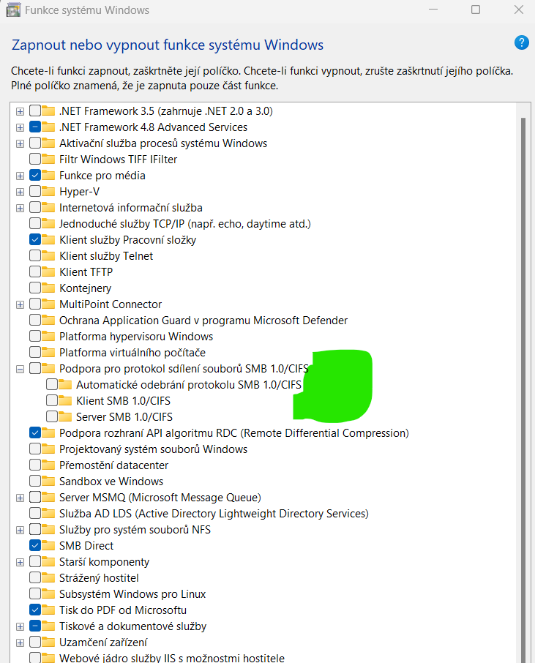535x663 pixels.
Task: Click the folder icon beside Klient TFTP
Action: (x=48, y=272)
